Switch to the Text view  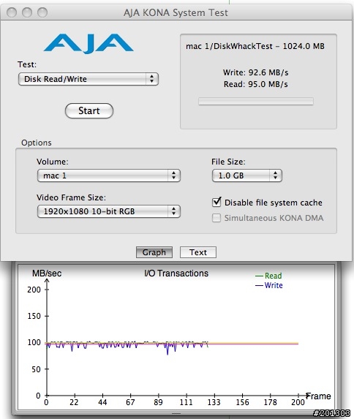pyautogui.click(x=198, y=252)
